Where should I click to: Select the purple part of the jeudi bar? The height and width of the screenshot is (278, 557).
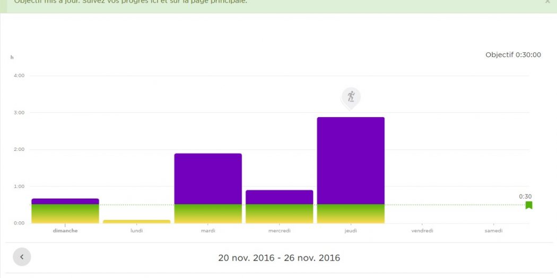click(351, 160)
